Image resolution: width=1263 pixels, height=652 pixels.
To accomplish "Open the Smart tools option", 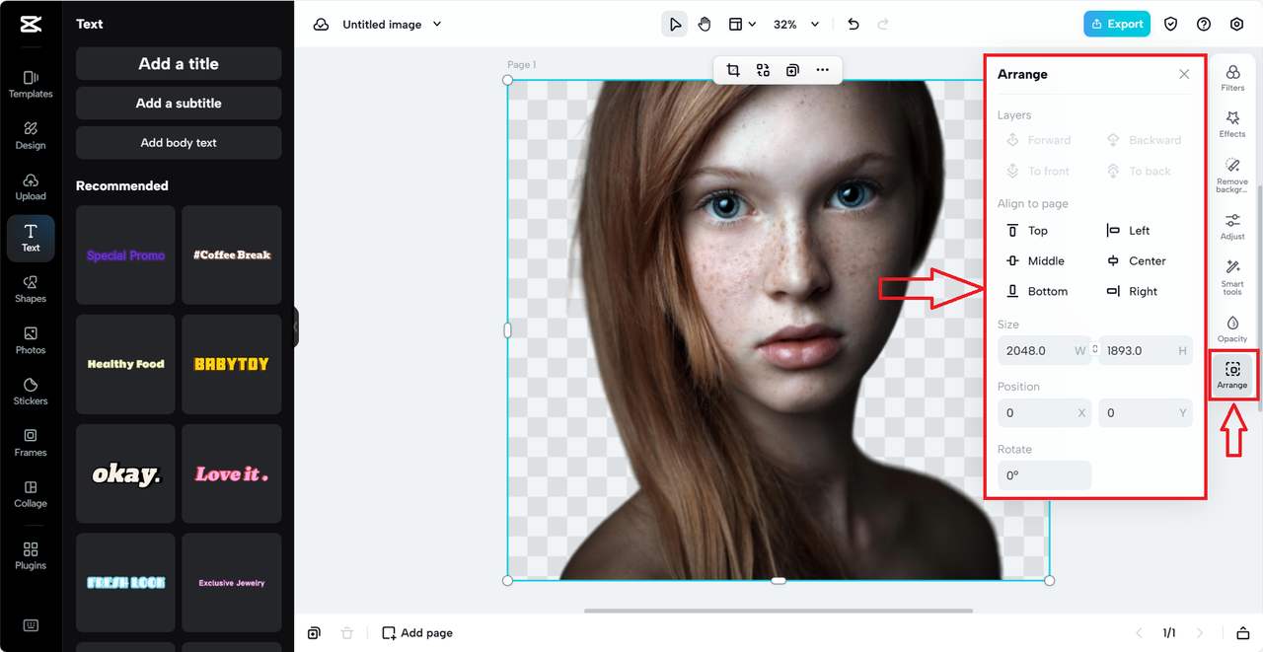I will tap(1232, 278).
